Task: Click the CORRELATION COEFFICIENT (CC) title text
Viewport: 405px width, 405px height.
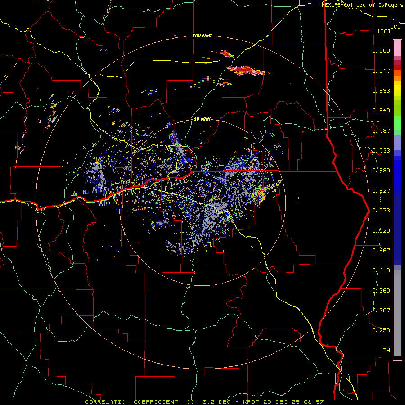Action: tap(142, 402)
